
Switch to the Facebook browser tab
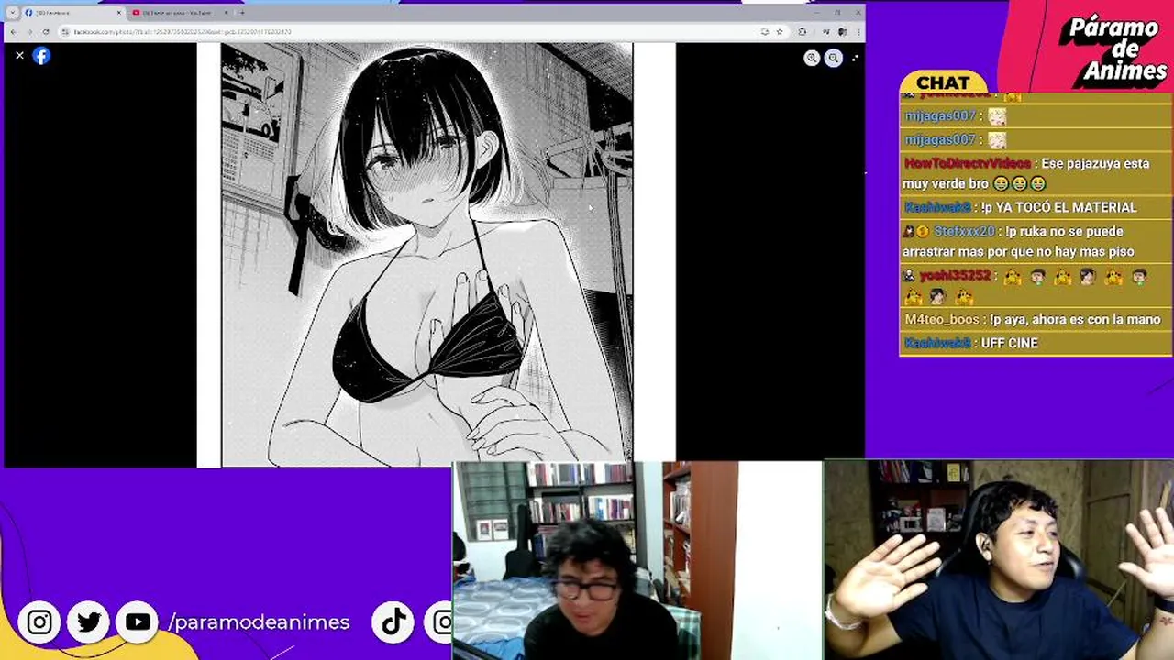pyautogui.click(x=72, y=13)
